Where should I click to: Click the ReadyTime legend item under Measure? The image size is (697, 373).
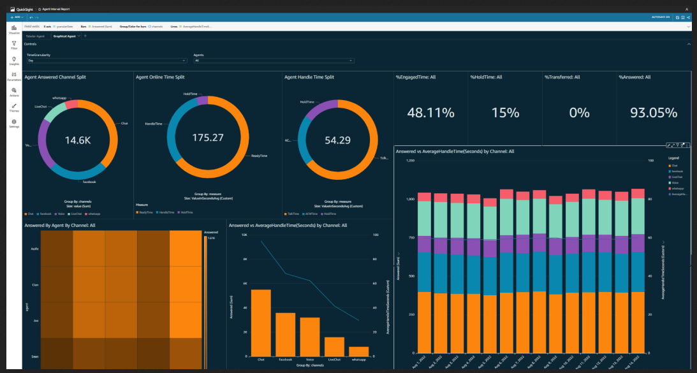click(144, 212)
